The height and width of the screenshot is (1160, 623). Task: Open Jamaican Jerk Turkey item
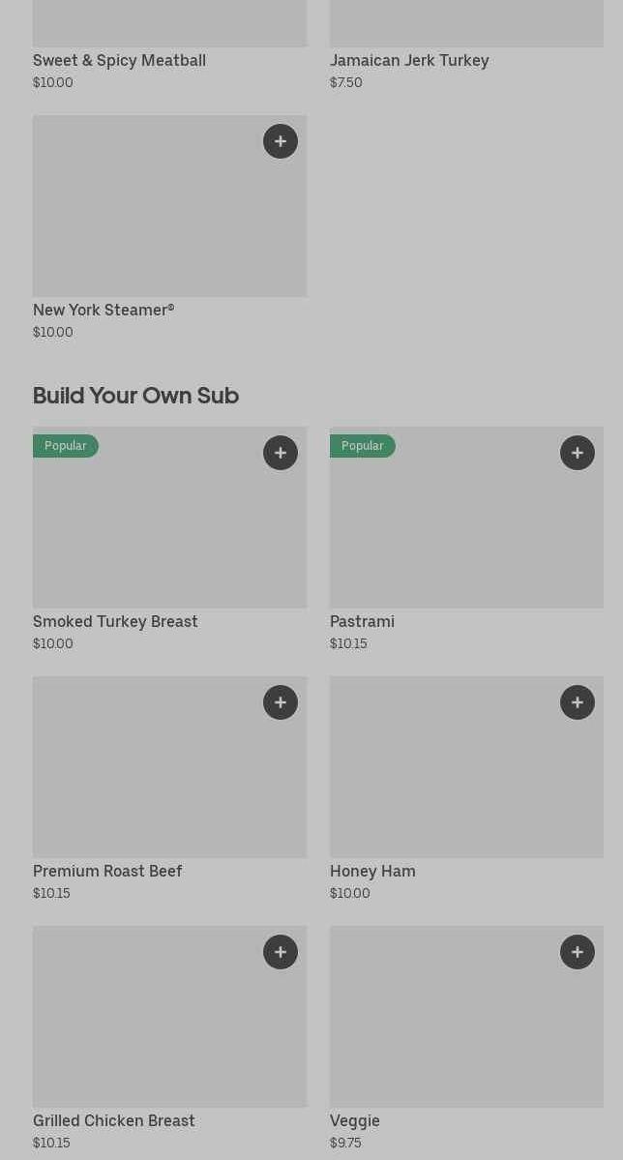[x=409, y=60]
